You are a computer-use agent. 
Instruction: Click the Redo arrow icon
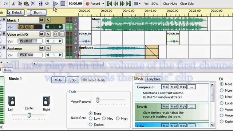coord(6,4)
